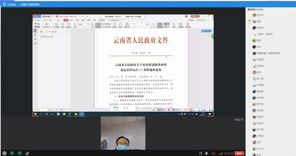The height and width of the screenshot is (156, 296).
Task: Select member 许红坤 in the list
Action: click(260, 148)
